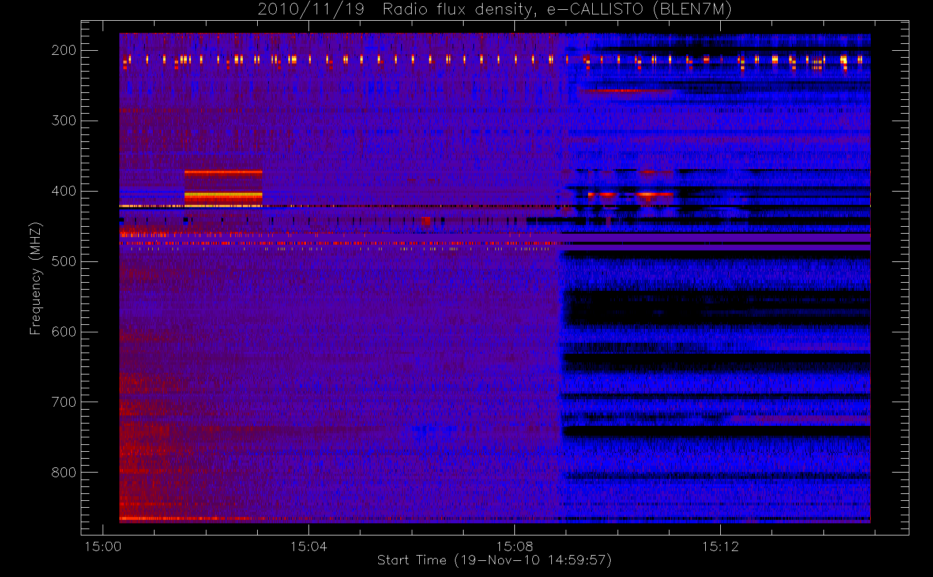Click the 15:08 time tick label
Viewport: 933px width, 577px height.
[514, 546]
